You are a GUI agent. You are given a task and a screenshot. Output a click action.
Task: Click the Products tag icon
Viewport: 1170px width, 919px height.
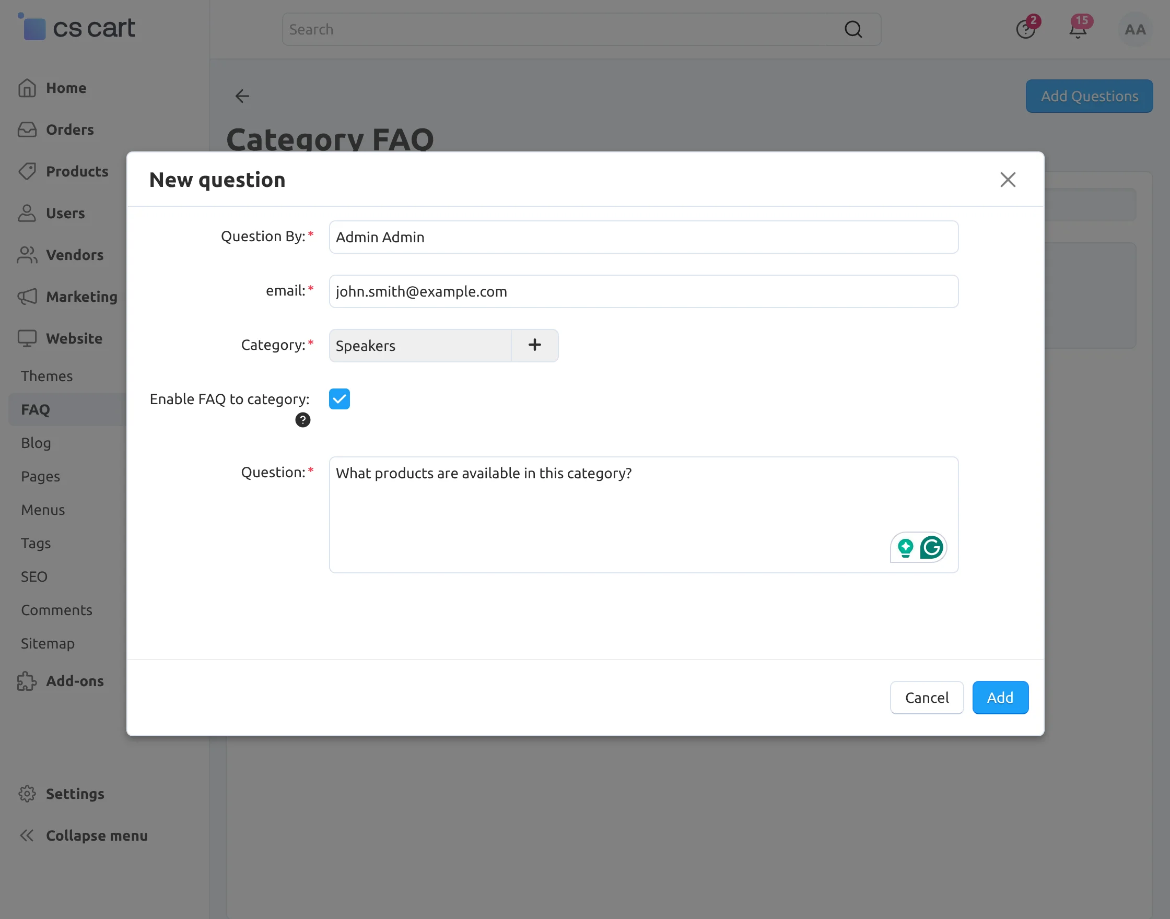27,171
